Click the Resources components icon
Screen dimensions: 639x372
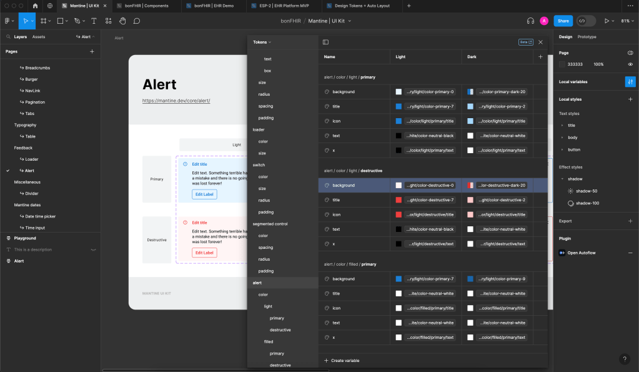pos(109,21)
